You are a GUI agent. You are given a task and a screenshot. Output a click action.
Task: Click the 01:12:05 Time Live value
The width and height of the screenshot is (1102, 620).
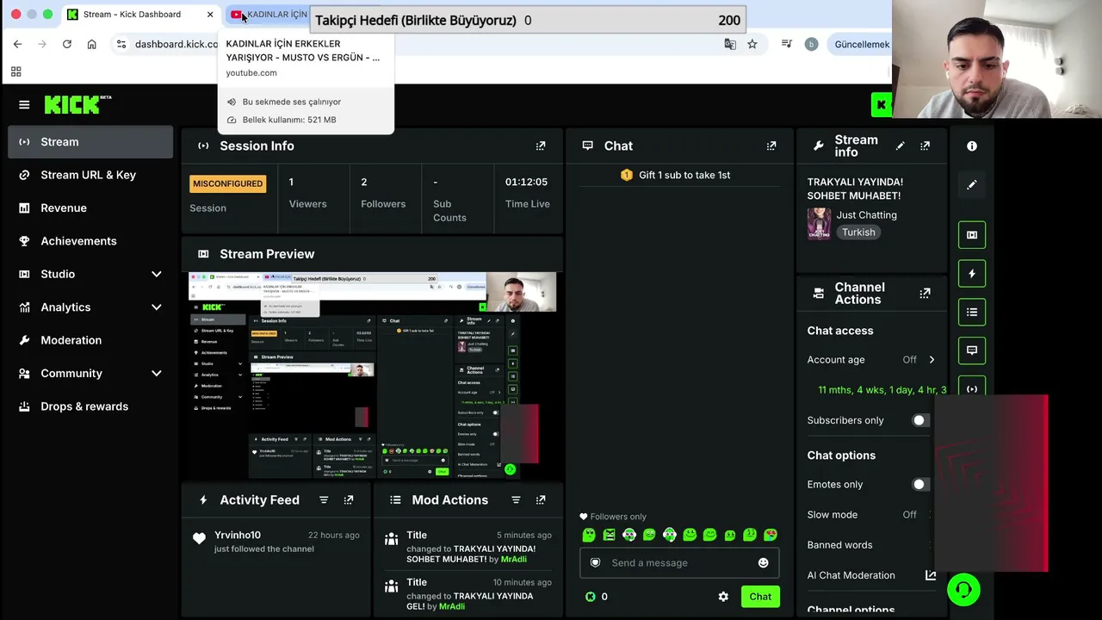point(527,183)
